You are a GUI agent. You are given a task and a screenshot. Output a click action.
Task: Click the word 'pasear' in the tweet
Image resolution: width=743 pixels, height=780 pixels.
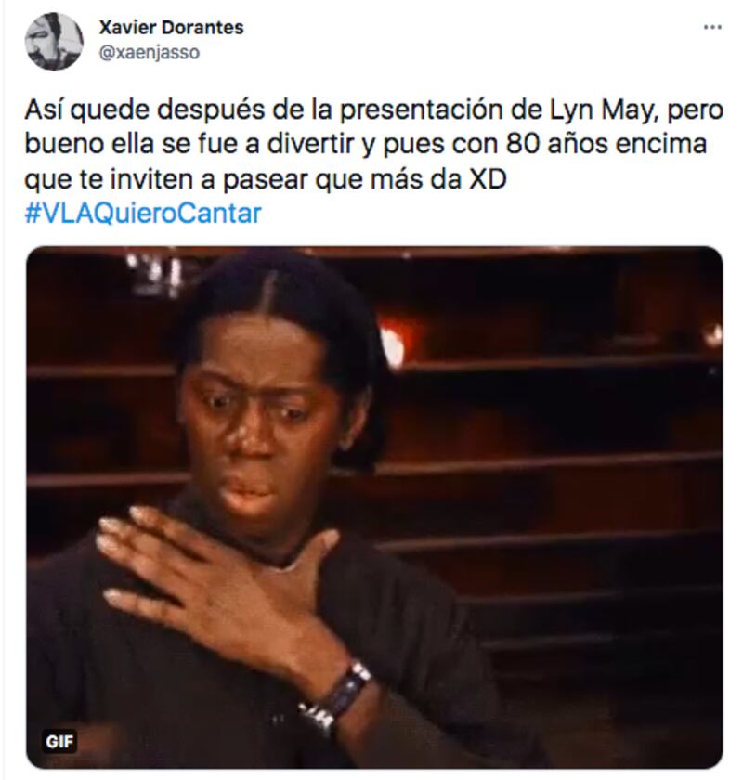(266, 180)
